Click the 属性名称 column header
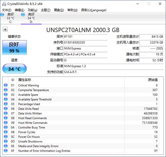Image resolution: width=166 pixels, height=157 pixels. tap(71, 80)
